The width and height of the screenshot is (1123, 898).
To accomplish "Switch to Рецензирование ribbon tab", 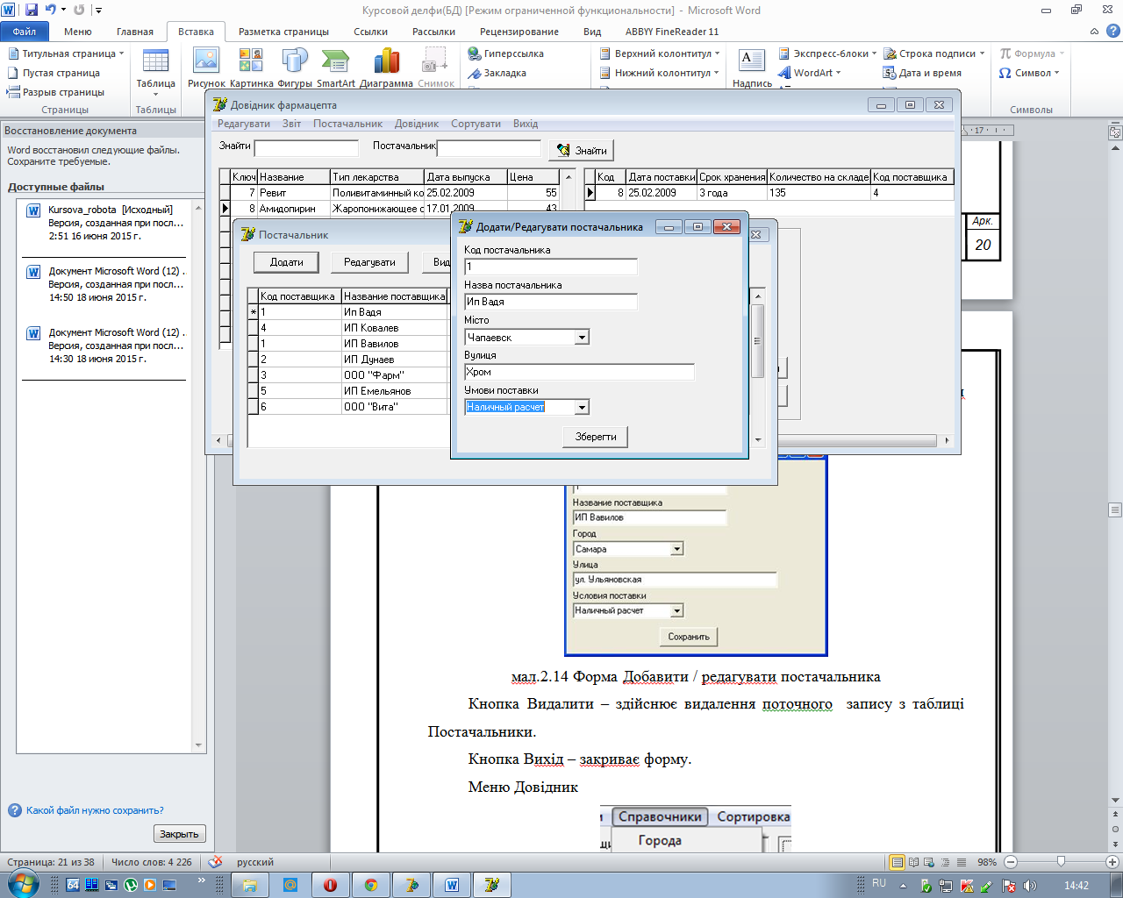I will coord(519,32).
